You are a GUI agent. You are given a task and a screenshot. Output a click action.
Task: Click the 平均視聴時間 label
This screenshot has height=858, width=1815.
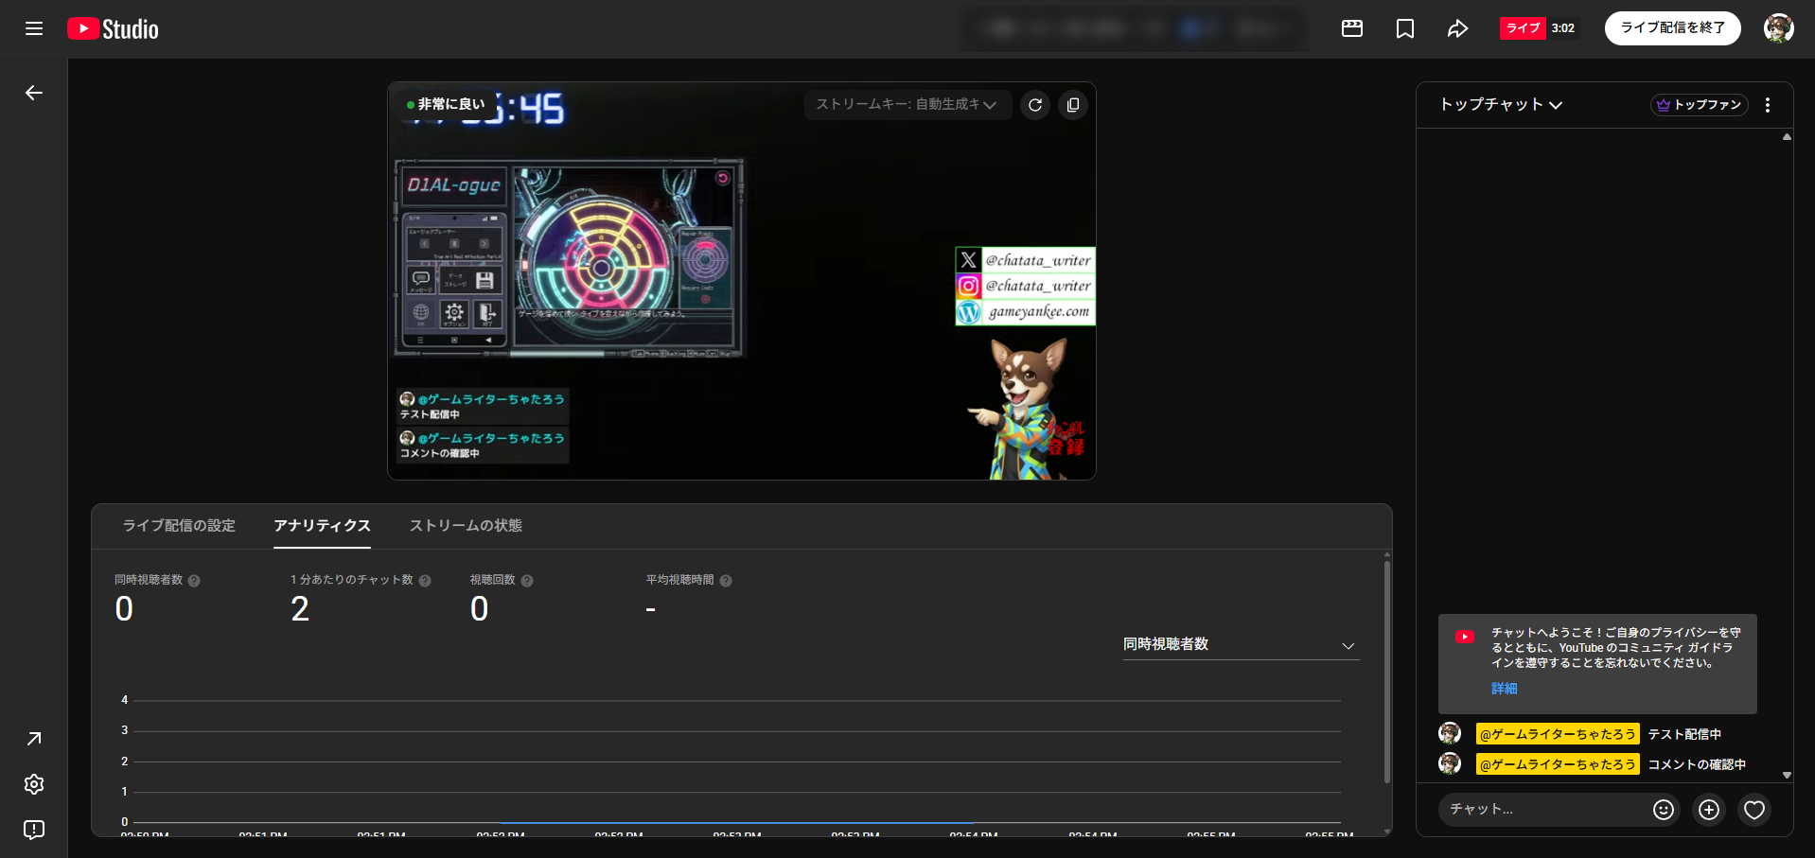pyautogui.click(x=679, y=580)
